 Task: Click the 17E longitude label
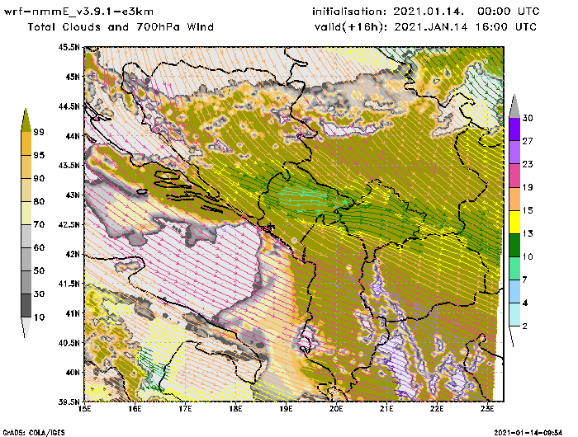tap(186, 409)
